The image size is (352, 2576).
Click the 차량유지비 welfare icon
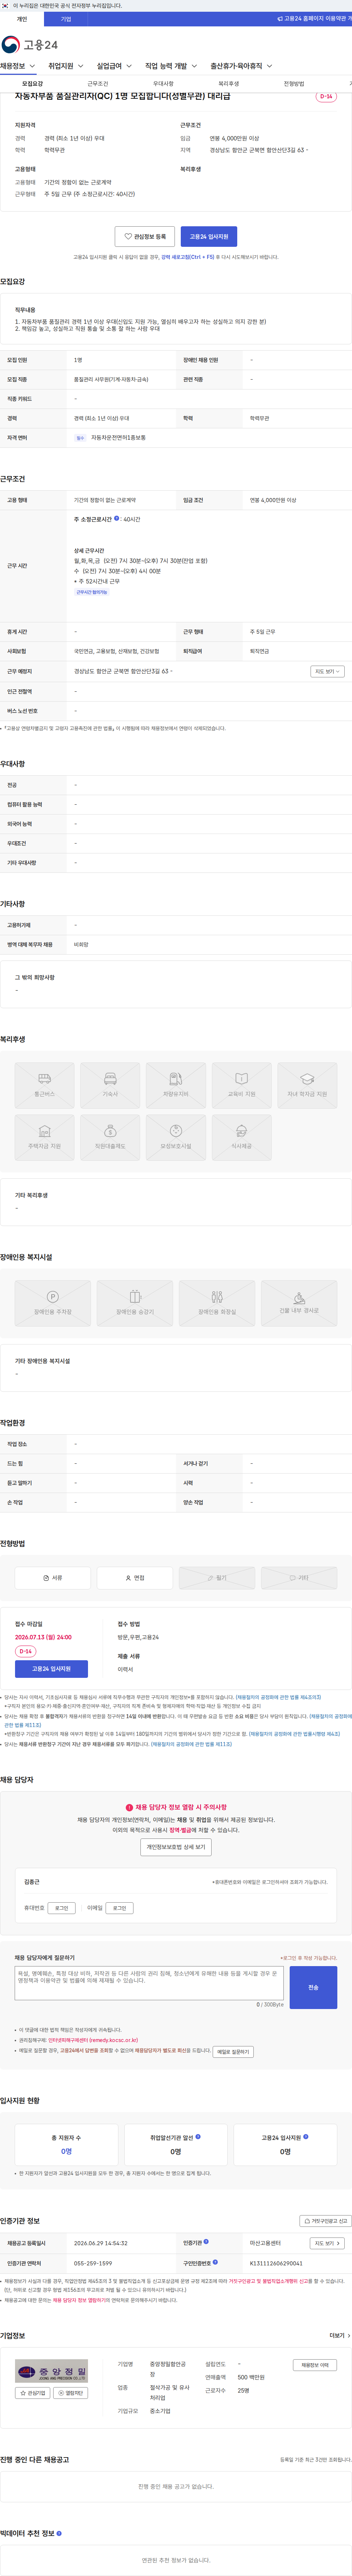[x=176, y=1085]
